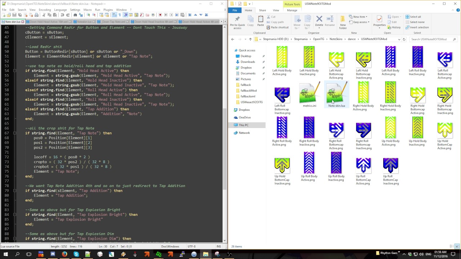
Task: Switch to the Share ribbon tab
Action: coord(262,10)
